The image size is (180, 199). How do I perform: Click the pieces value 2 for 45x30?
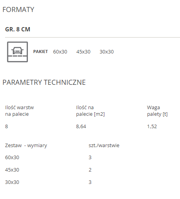[90, 170]
